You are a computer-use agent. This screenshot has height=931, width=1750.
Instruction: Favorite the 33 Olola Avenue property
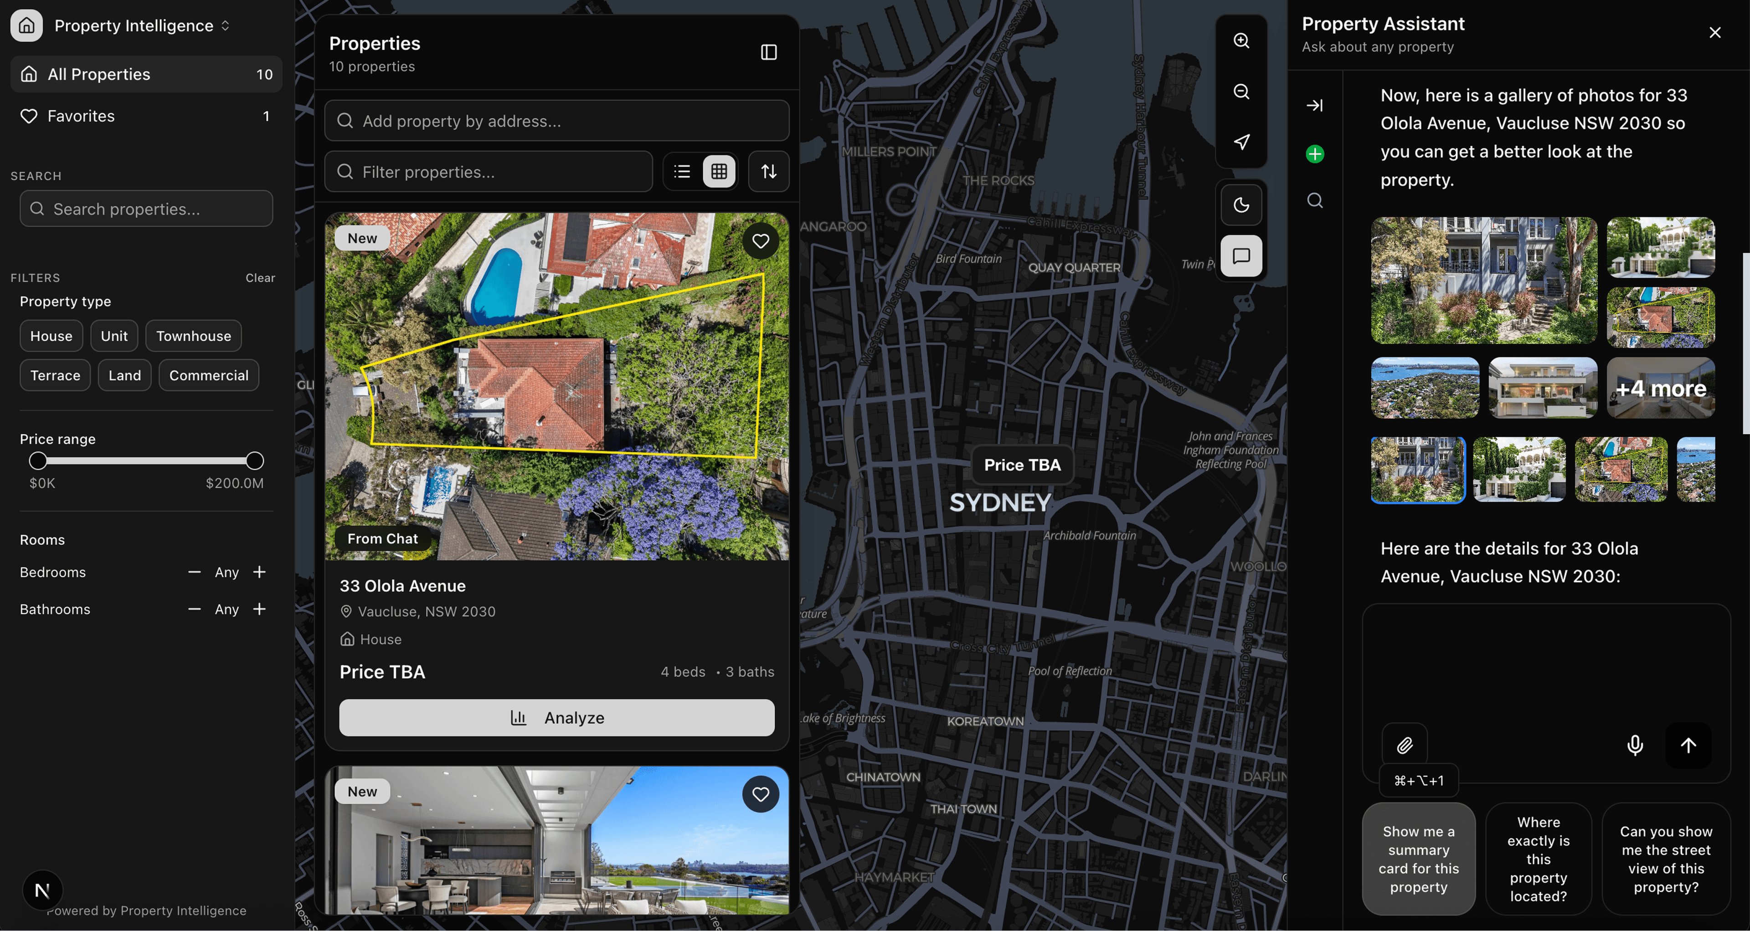(x=760, y=241)
